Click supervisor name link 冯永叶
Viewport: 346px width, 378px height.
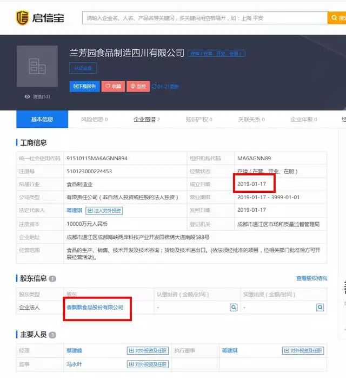click(x=75, y=364)
